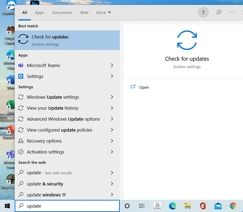The height and width of the screenshot is (212, 243).
Task: Expand the More filter dropdown
Action: 104,12
